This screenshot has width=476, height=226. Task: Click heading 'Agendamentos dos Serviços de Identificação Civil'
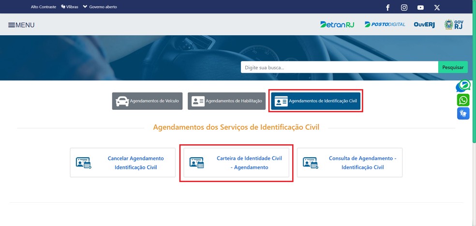236,127
